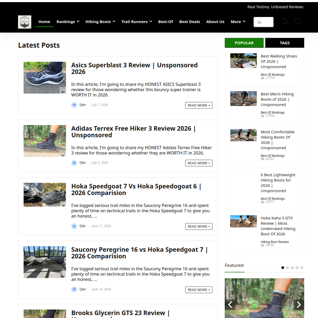Click Most Comfortable Hiking Boots thumbnail
The width and height of the screenshot is (318, 318).
243,135
